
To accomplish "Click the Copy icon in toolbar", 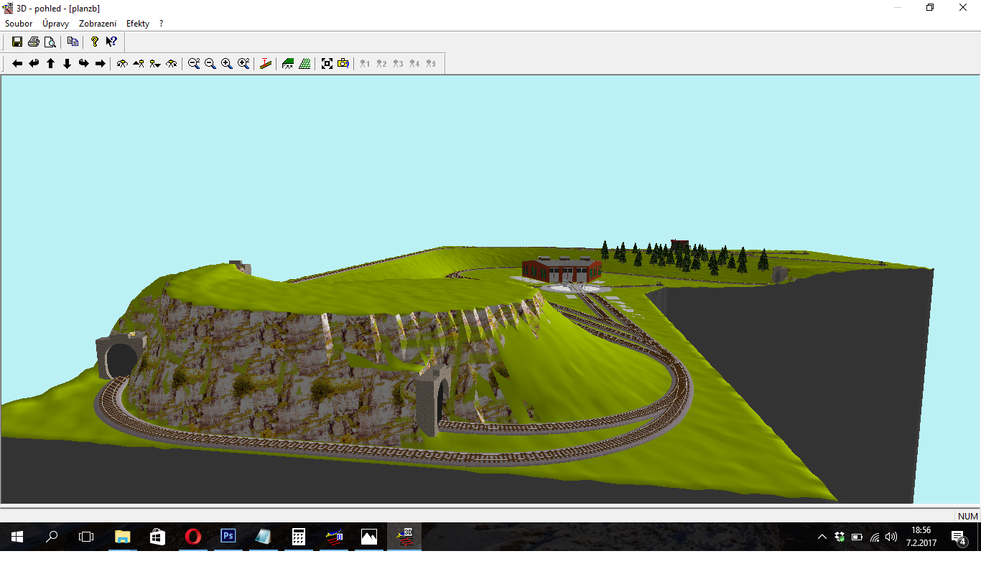I will (73, 42).
